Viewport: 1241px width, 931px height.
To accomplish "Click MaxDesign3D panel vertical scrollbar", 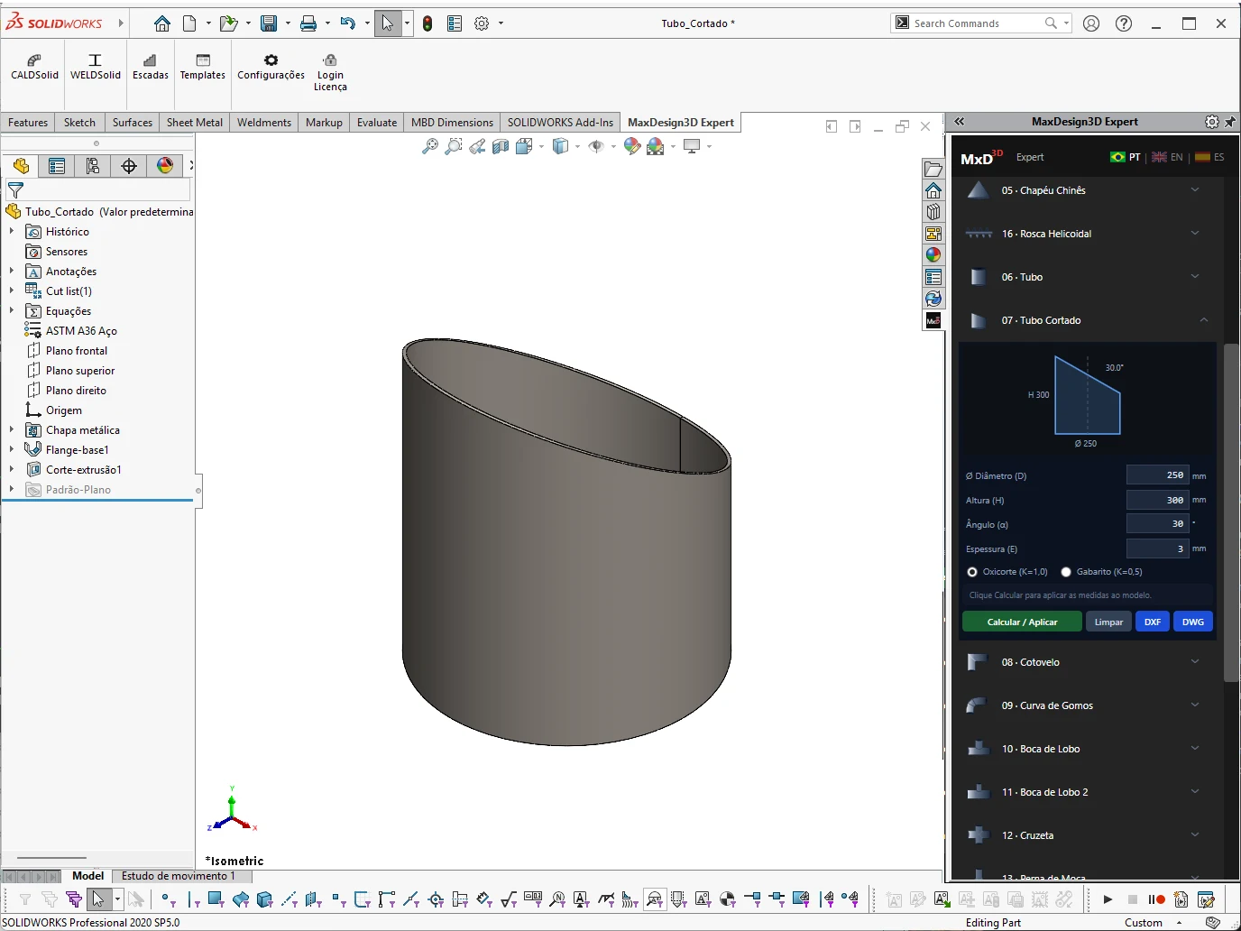I will 1231,512.
